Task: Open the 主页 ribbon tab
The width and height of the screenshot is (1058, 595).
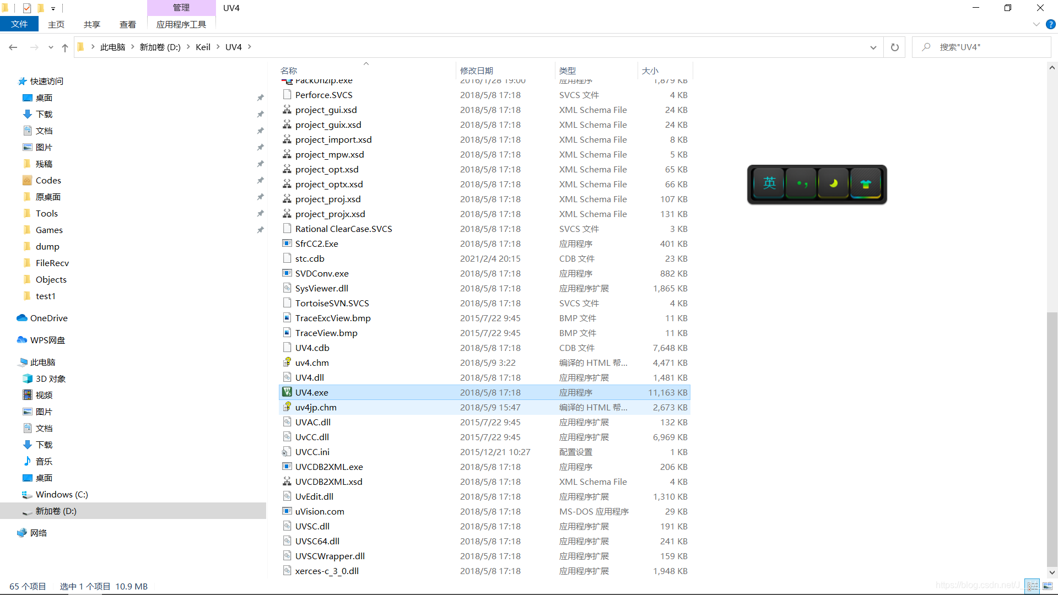Action: click(56, 24)
